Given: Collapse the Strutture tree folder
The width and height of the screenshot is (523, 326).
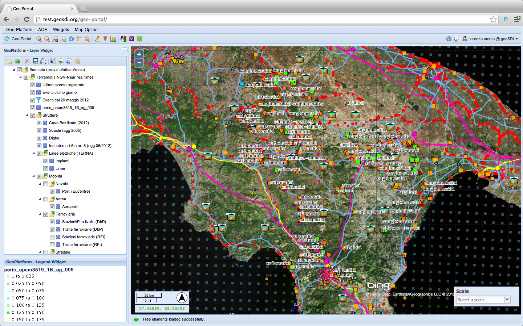Looking at the screenshot, I should pyautogui.click(x=27, y=115).
